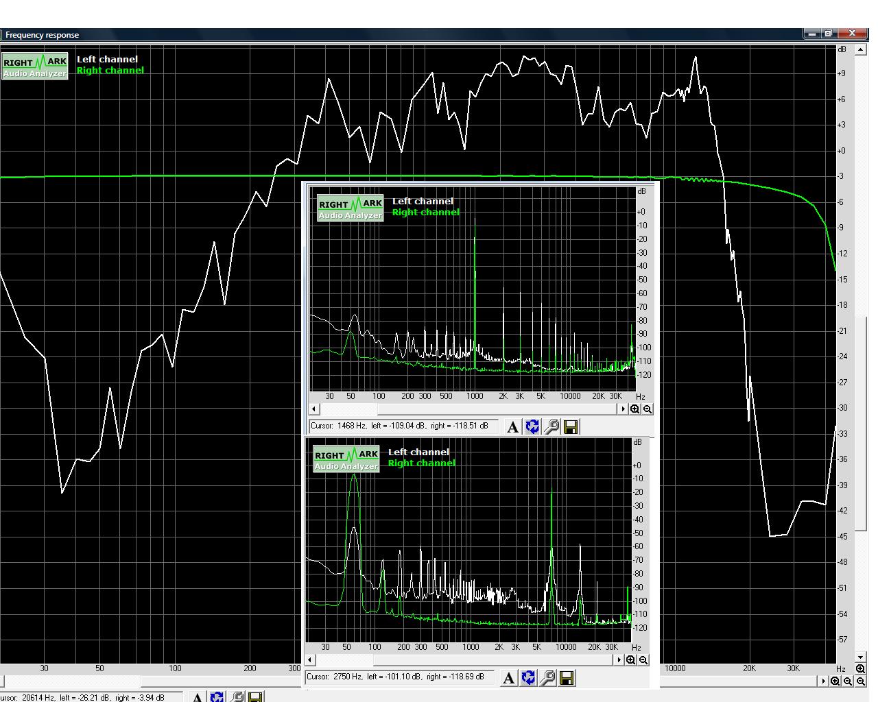Click the right scroll arrow of the main graph's horizontal scrollbar

824,681
